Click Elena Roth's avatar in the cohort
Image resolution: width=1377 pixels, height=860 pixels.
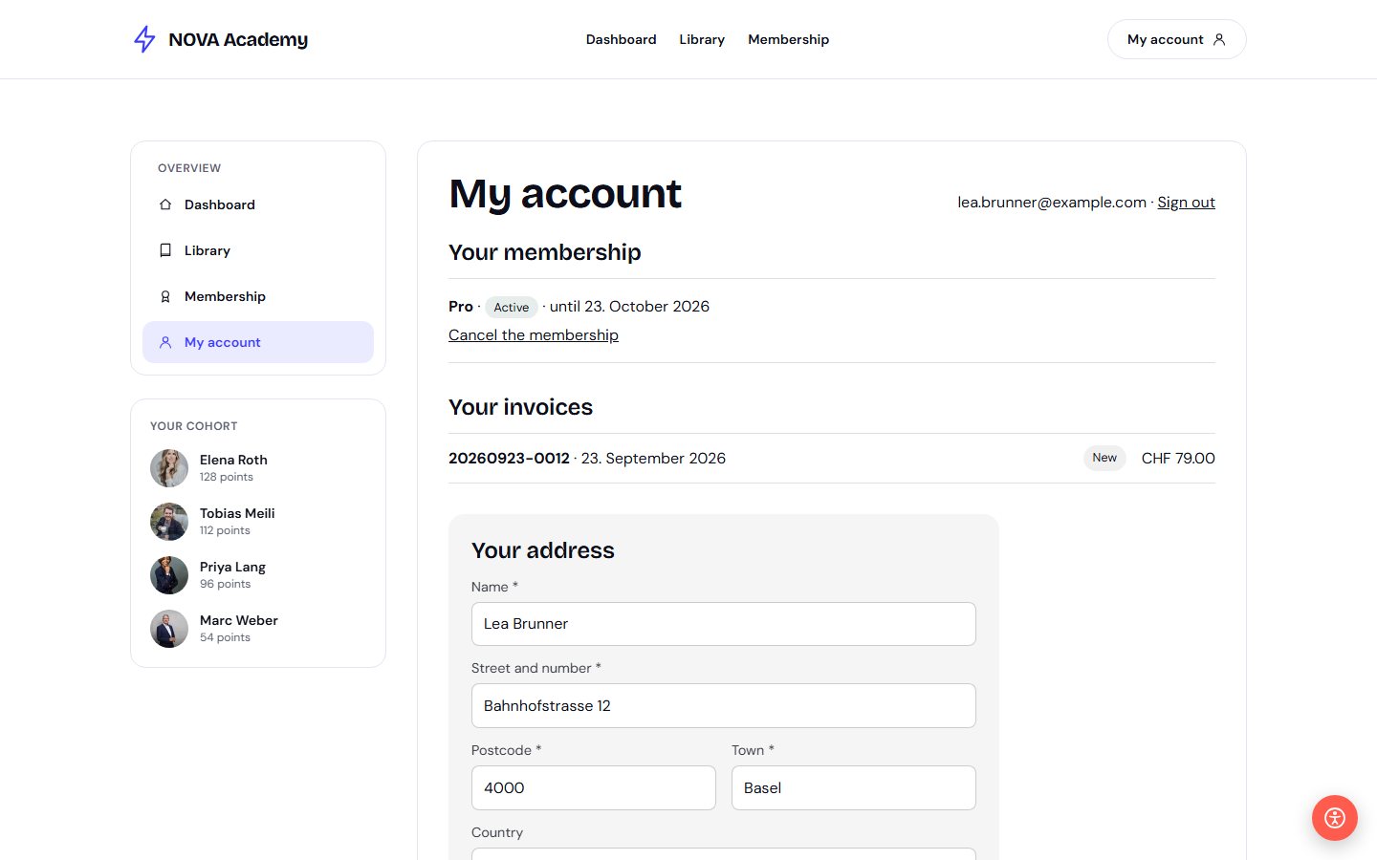coord(169,468)
